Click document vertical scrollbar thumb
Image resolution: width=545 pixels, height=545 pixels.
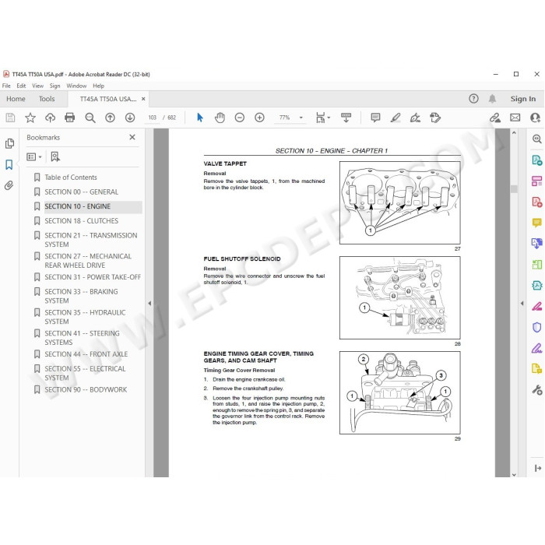(x=514, y=188)
